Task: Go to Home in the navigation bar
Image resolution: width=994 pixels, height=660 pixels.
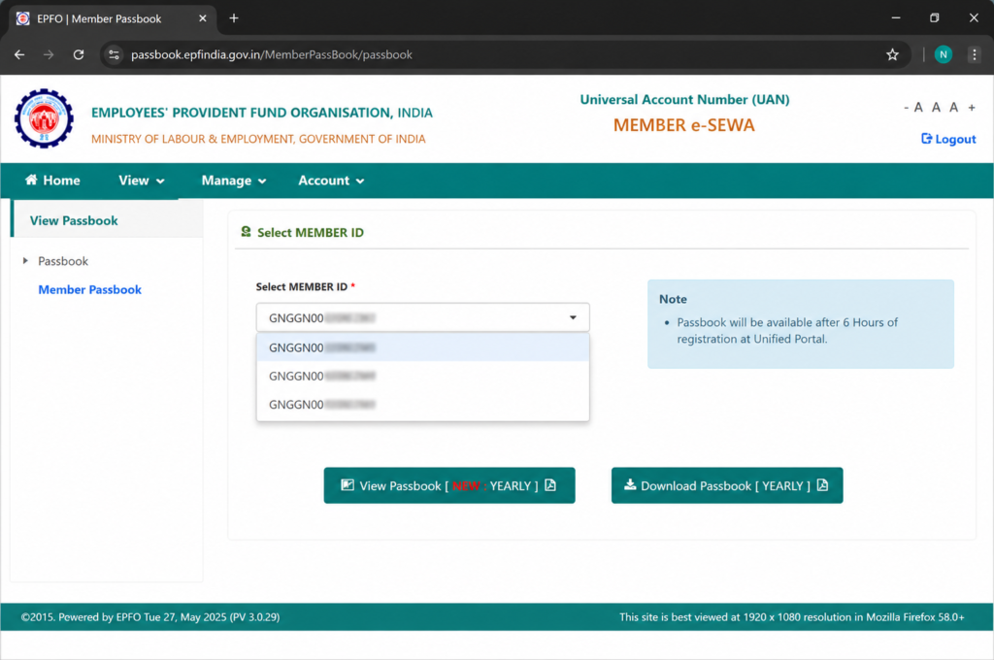Action: [x=52, y=181]
